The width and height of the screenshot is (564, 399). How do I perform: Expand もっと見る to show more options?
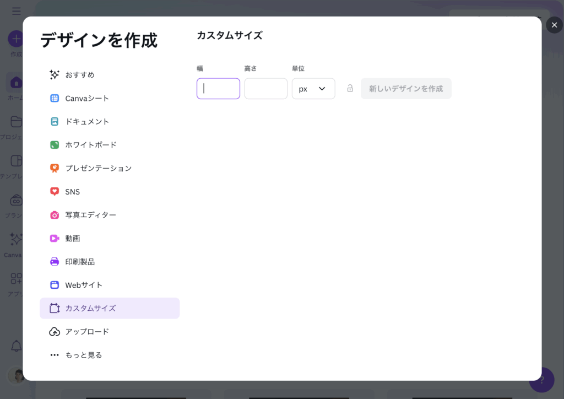pos(83,355)
